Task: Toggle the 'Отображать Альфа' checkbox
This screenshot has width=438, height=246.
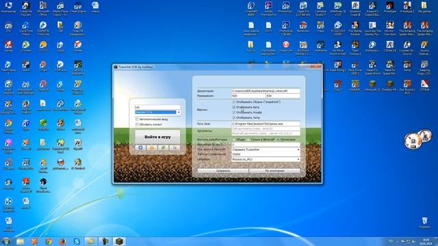Action: [x=234, y=112]
